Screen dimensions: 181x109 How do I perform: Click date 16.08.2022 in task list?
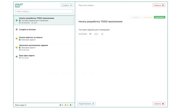click(25, 50)
